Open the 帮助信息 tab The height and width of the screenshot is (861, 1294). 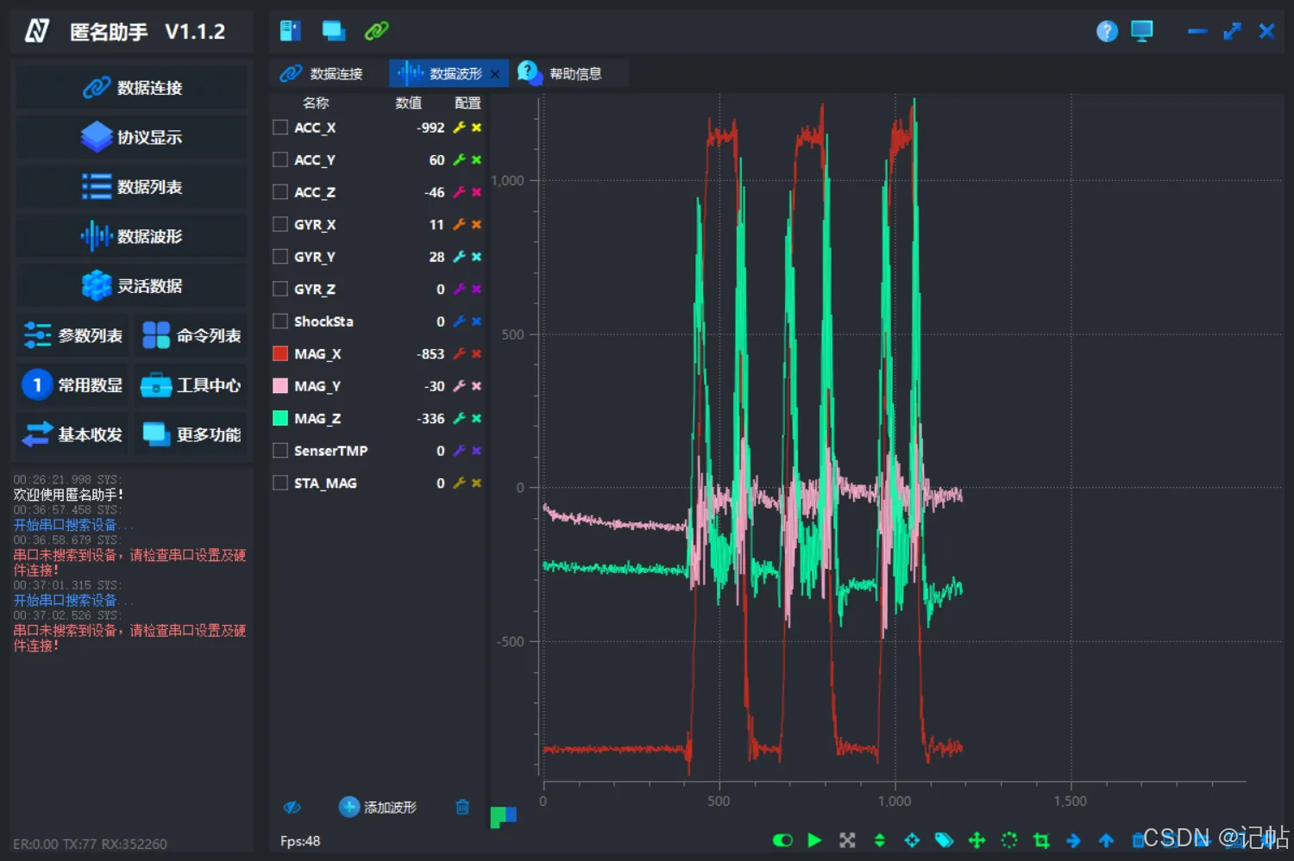click(x=561, y=73)
